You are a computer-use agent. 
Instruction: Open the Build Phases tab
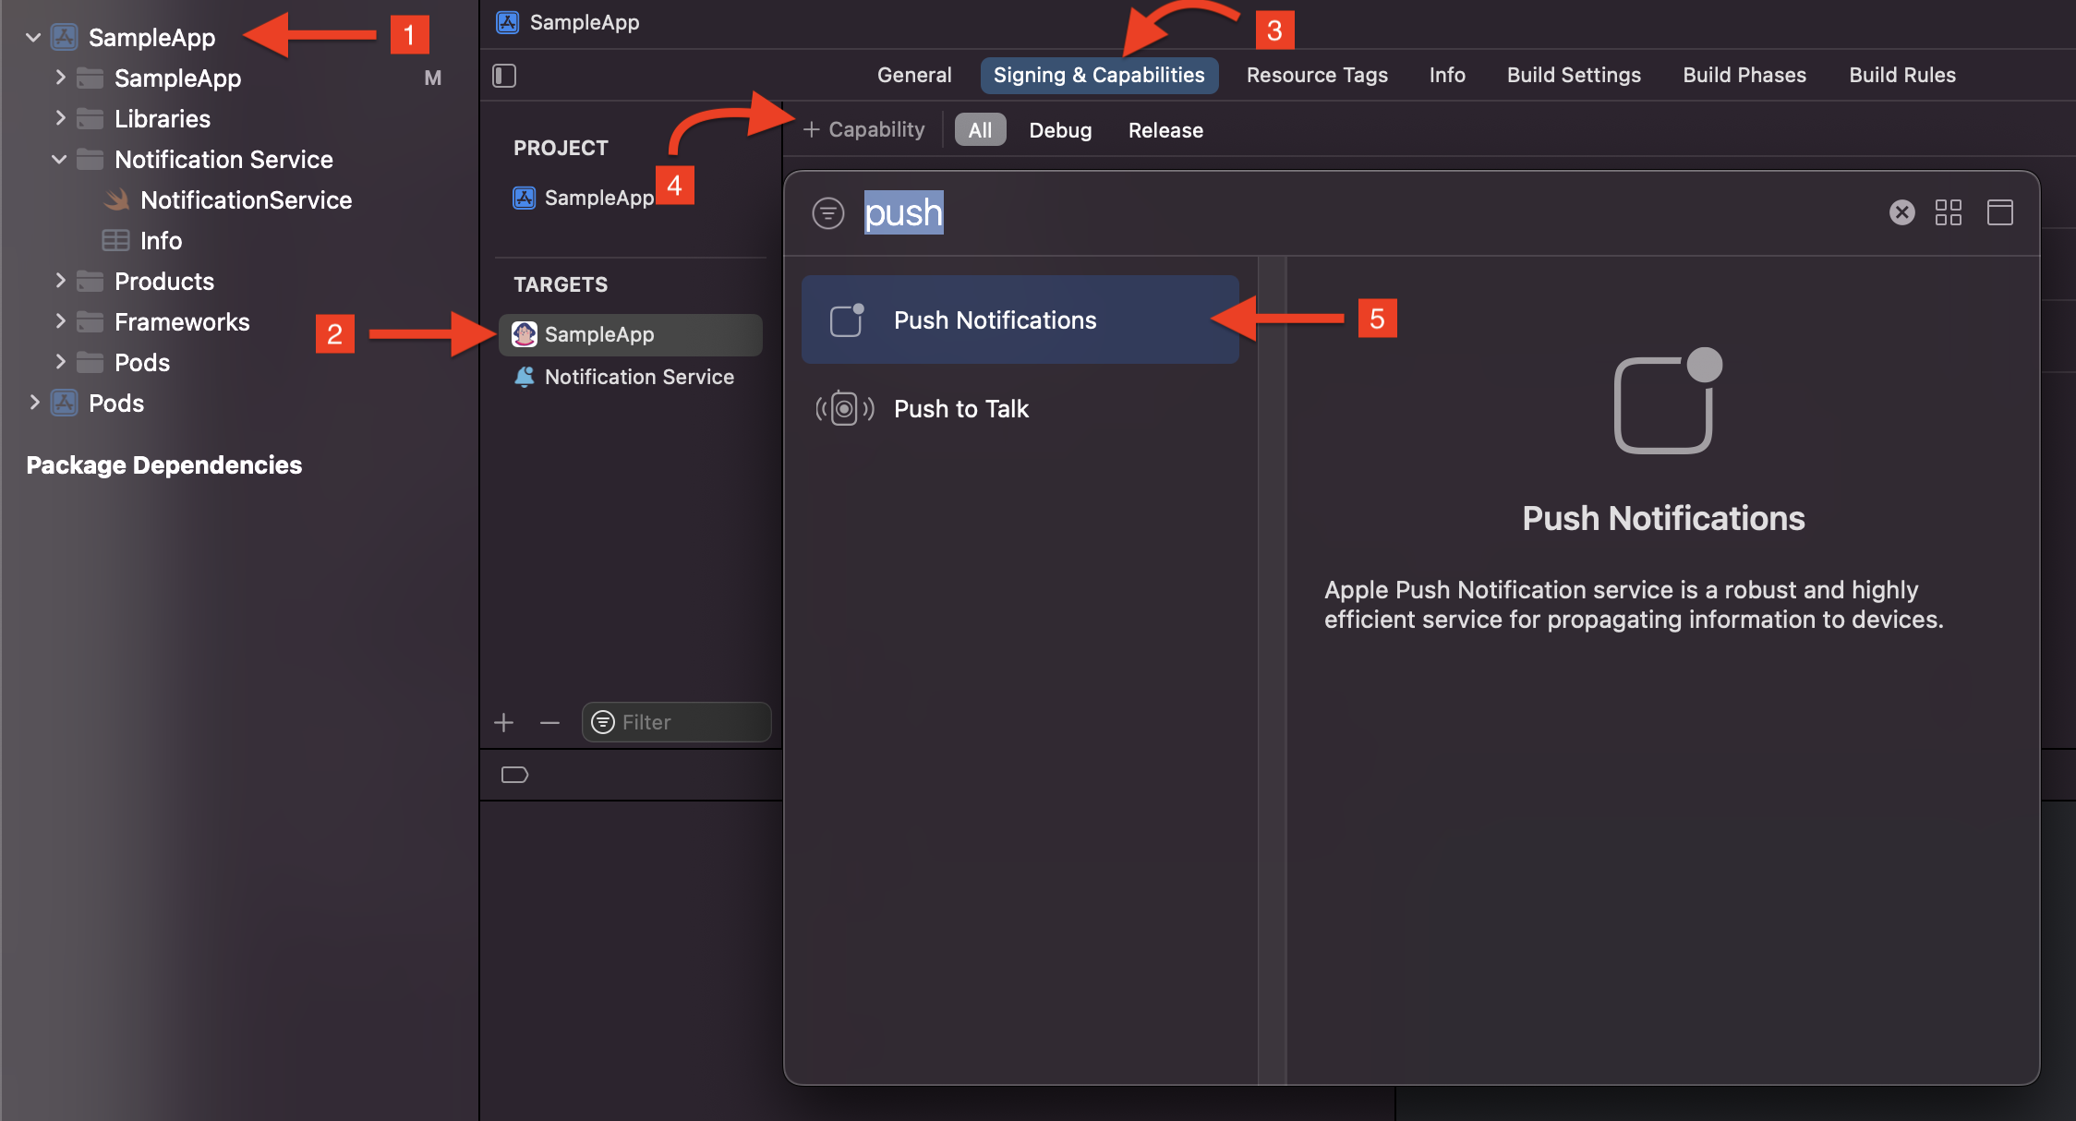click(1742, 75)
